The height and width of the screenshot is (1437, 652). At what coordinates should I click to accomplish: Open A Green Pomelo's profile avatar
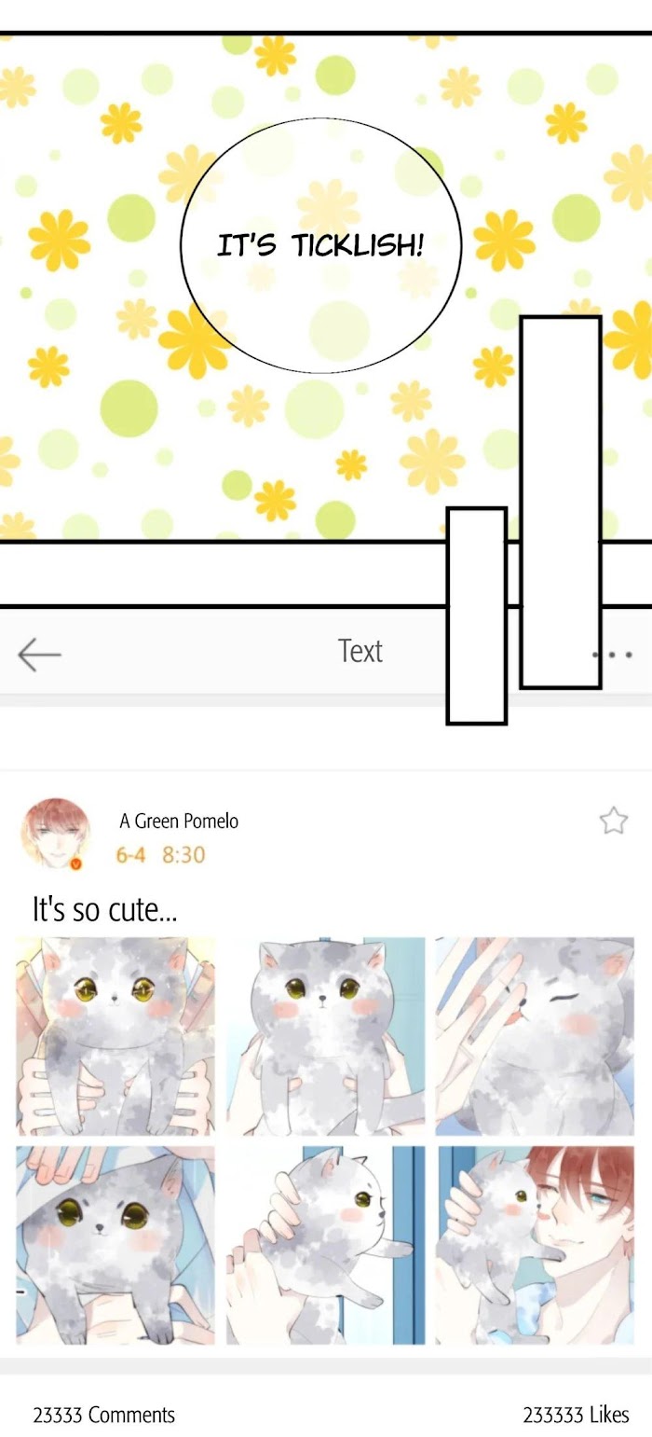(55, 834)
